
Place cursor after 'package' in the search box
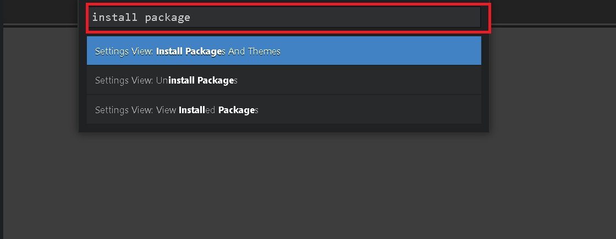pyautogui.click(x=191, y=18)
